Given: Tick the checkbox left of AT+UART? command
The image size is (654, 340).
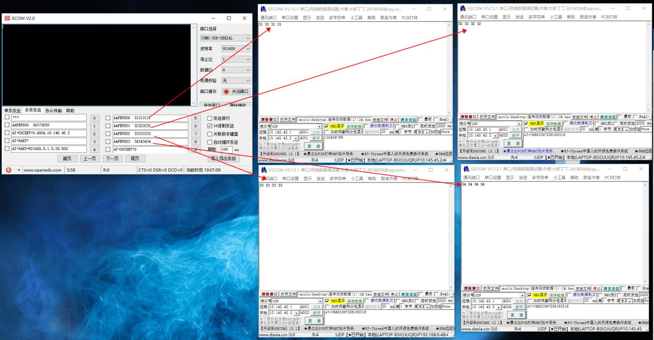Looking at the screenshot, I should tap(7, 141).
